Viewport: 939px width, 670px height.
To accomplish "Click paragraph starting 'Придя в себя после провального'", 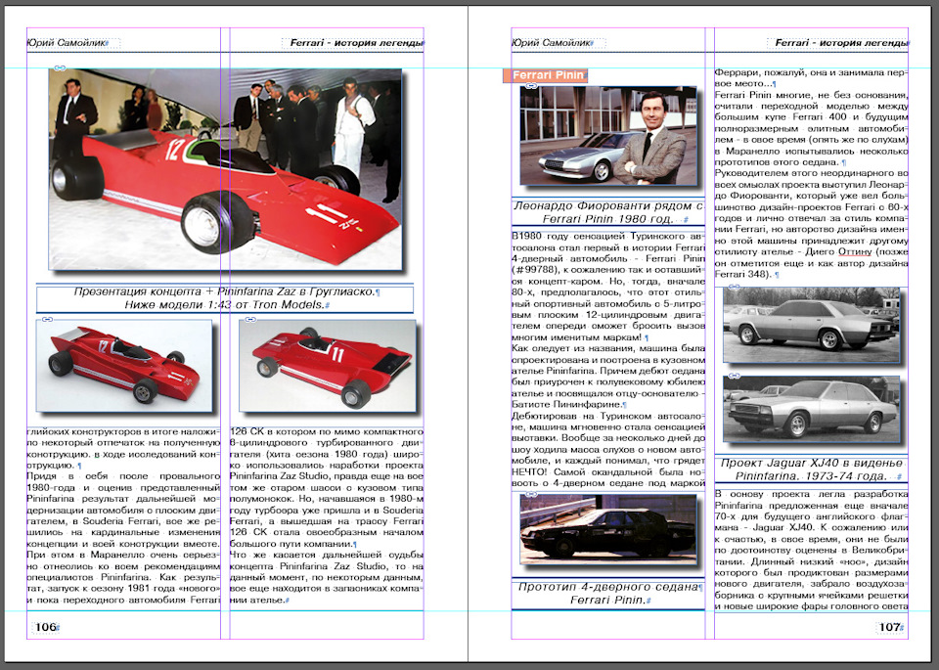I will click(x=124, y=538).
